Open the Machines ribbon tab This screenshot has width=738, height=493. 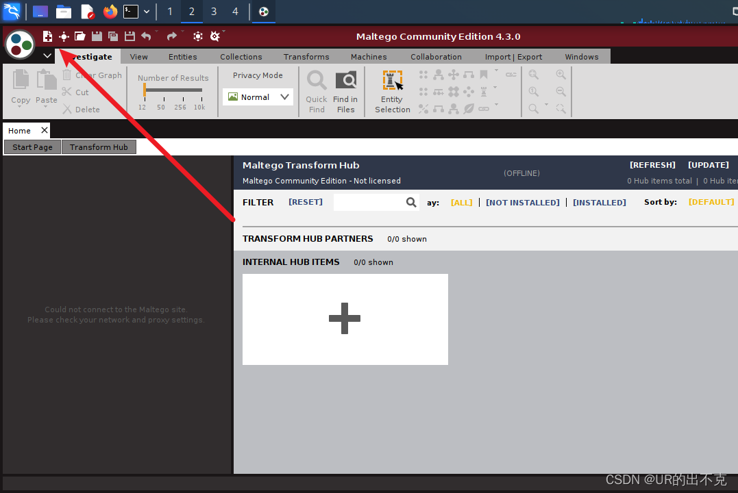click(x=369, y=56)
